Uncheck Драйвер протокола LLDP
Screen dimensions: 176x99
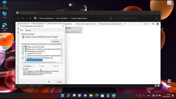click(23, 58)
